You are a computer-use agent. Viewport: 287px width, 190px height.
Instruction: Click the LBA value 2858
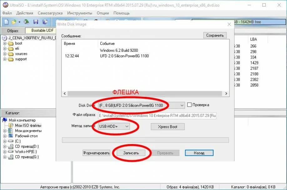tap(254, 85)
